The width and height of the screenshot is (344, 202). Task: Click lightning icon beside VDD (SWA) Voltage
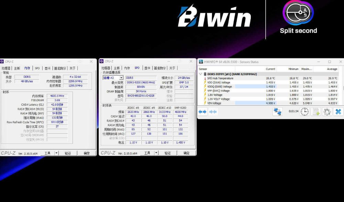[x=205, y=82]
